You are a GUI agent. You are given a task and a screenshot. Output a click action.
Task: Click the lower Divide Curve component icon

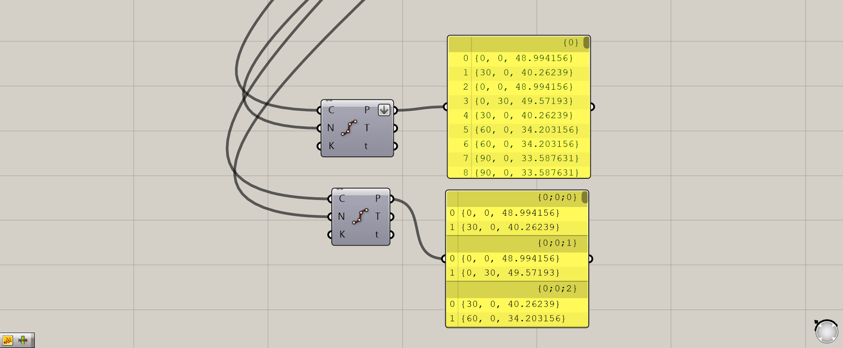[x=360, y=216]
